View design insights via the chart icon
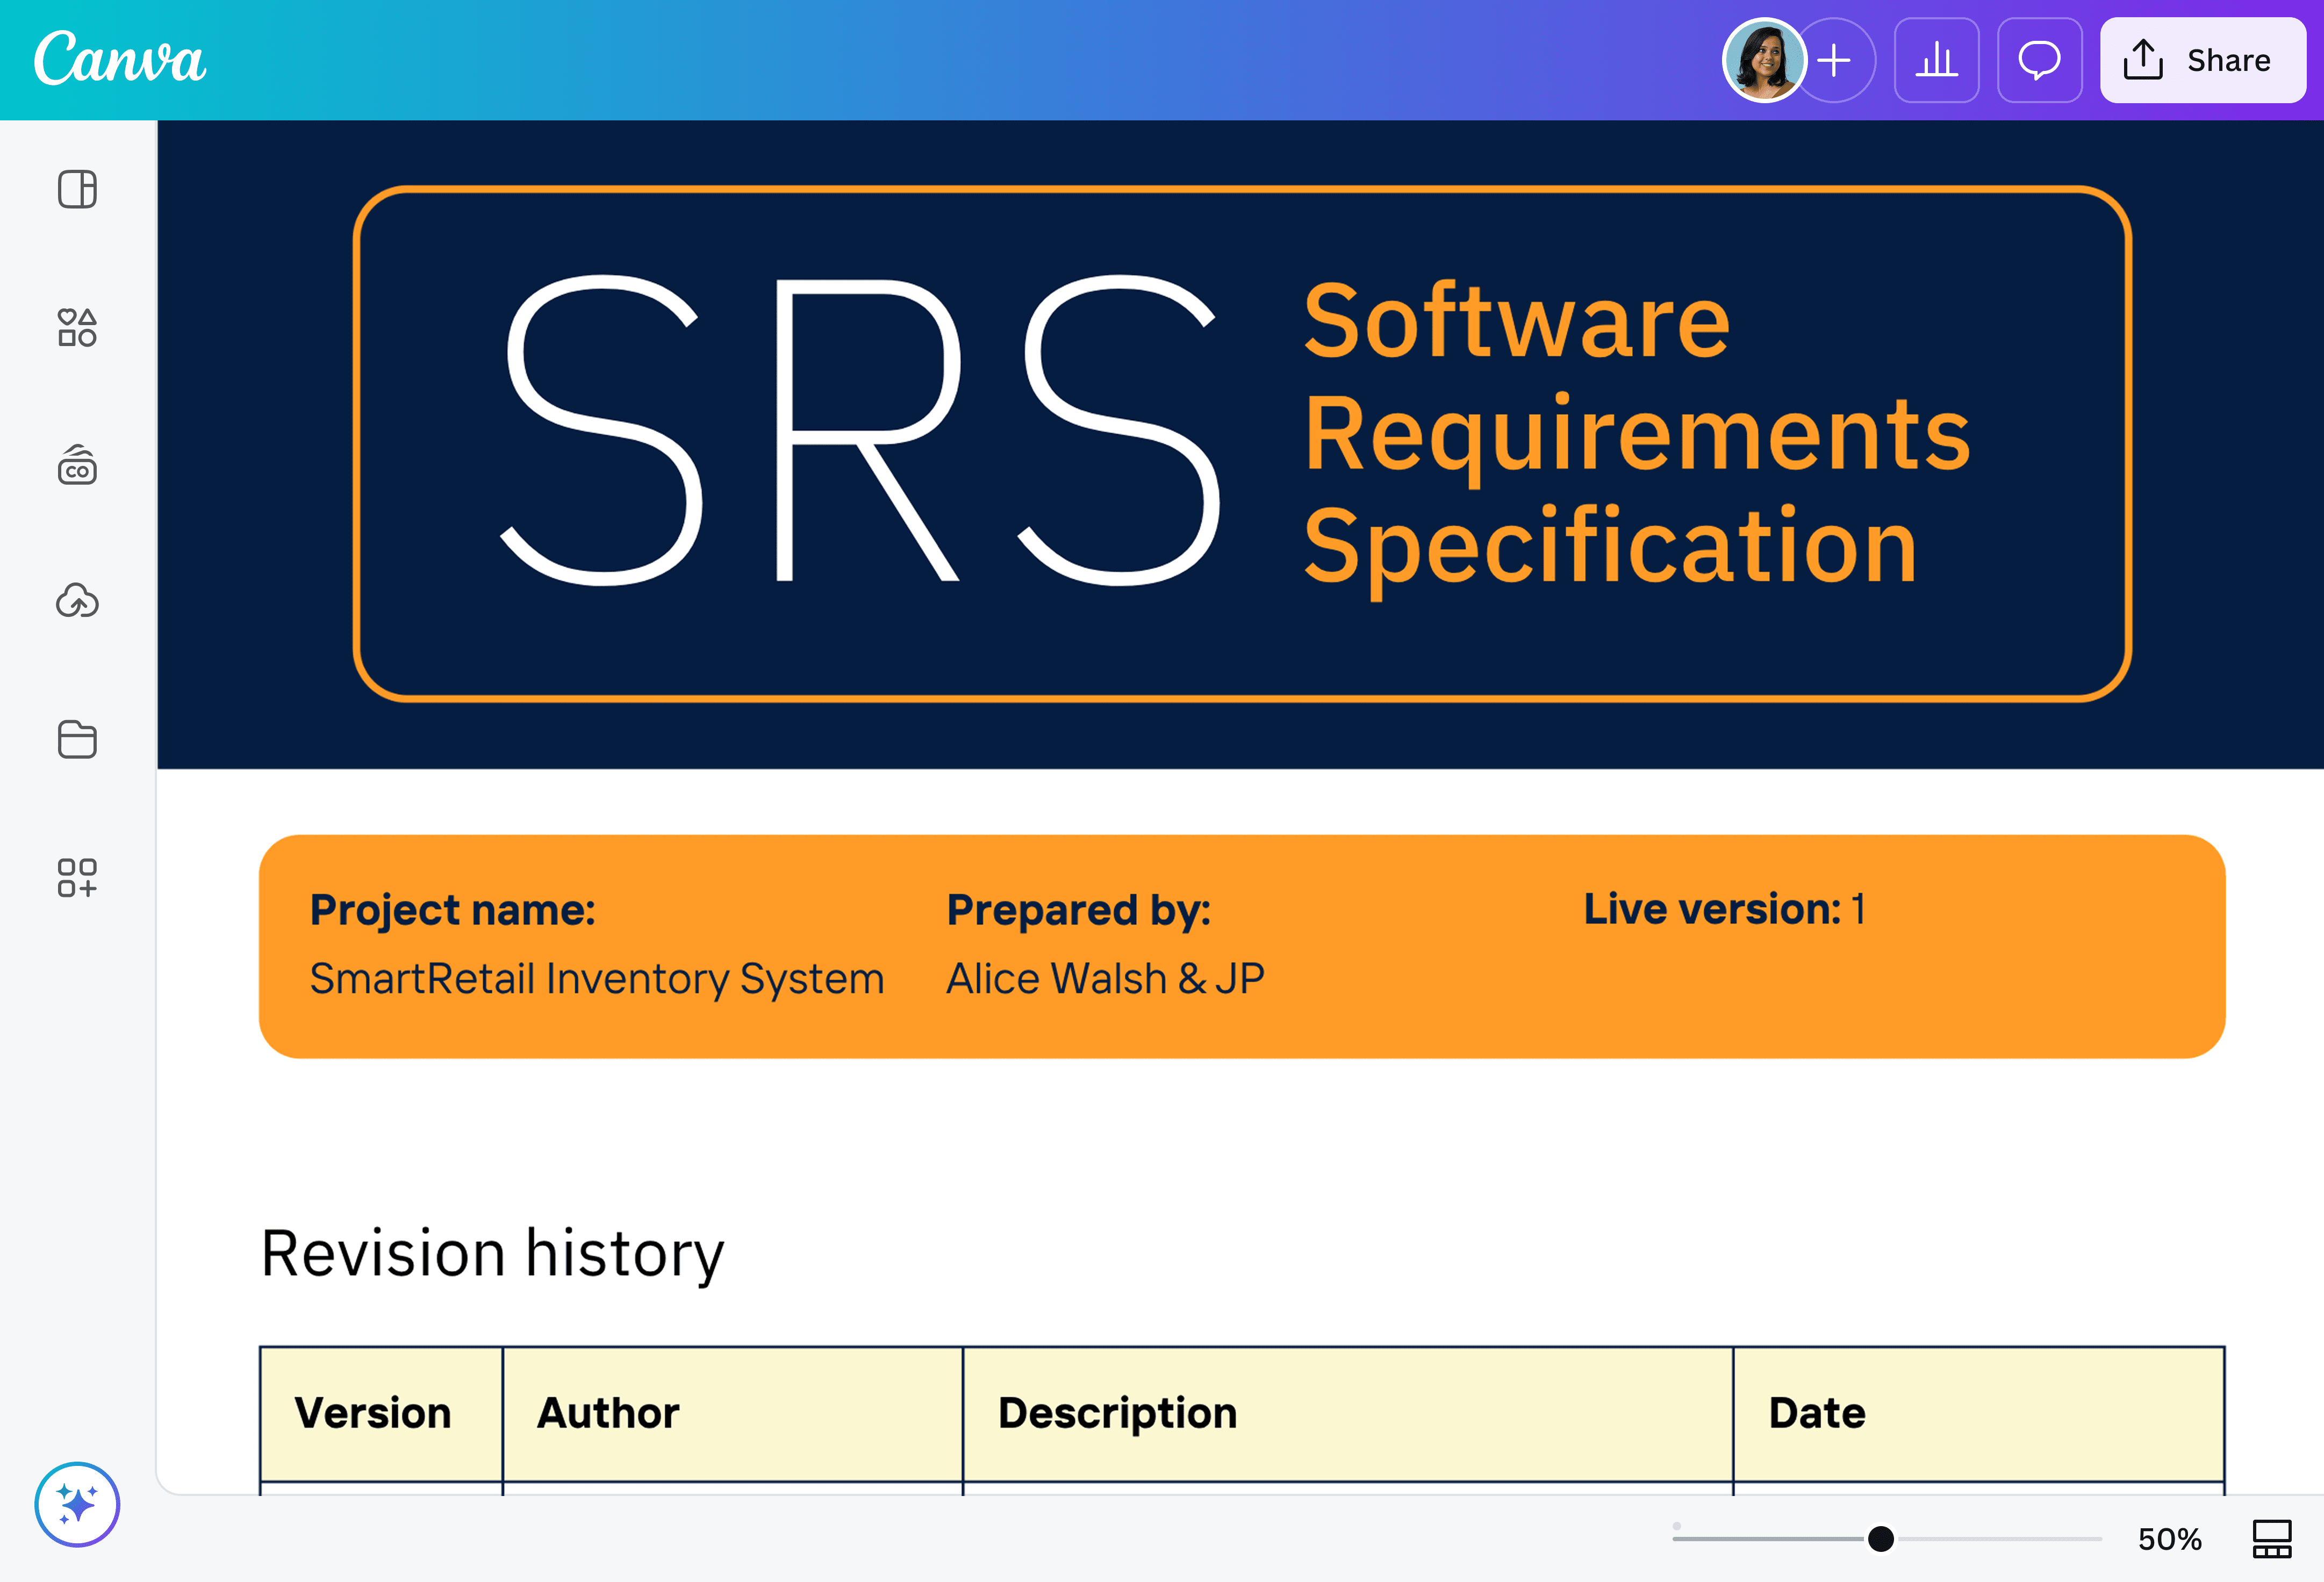This screenshot has height=1582, width=2324. [x=1936, y=60]
